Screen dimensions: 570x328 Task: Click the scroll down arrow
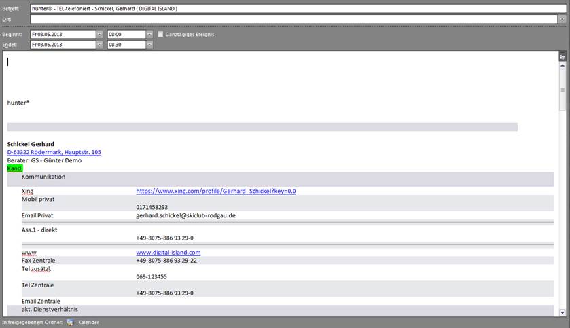[563, 312]
